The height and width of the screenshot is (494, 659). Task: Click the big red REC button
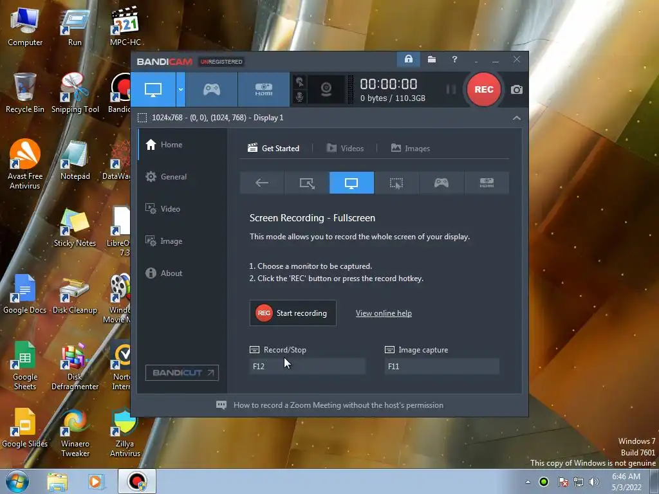484,89
